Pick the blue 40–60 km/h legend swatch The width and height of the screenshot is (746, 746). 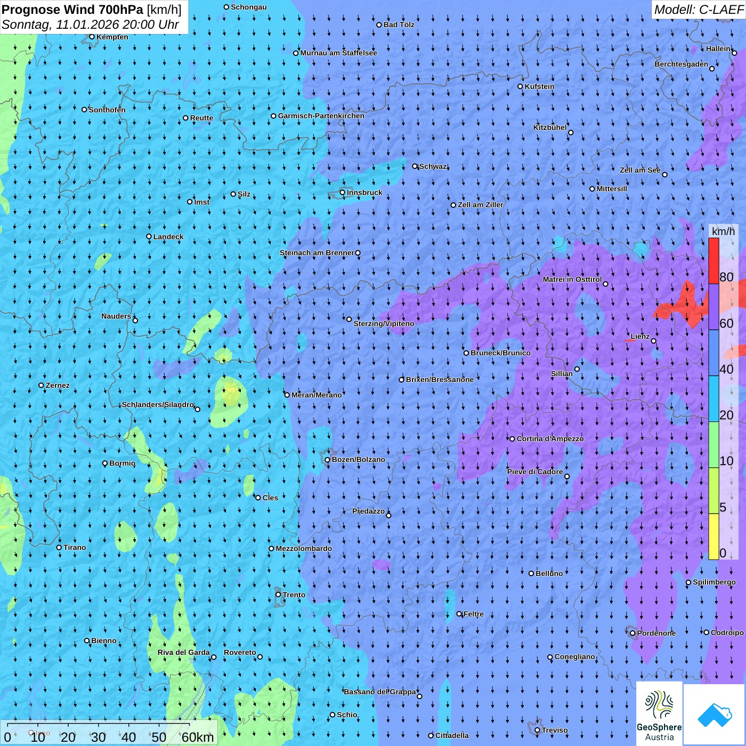pos(713,353)
